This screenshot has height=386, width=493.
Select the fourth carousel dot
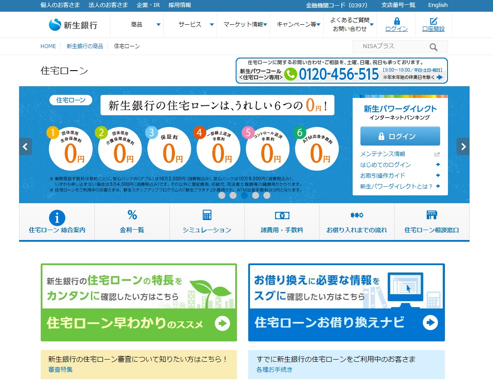point(256,195)
